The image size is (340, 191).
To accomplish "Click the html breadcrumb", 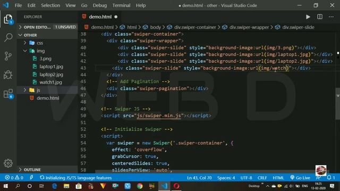I will [x=132, y=27].
